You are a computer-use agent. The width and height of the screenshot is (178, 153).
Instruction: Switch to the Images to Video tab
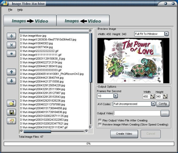(30, 20)
